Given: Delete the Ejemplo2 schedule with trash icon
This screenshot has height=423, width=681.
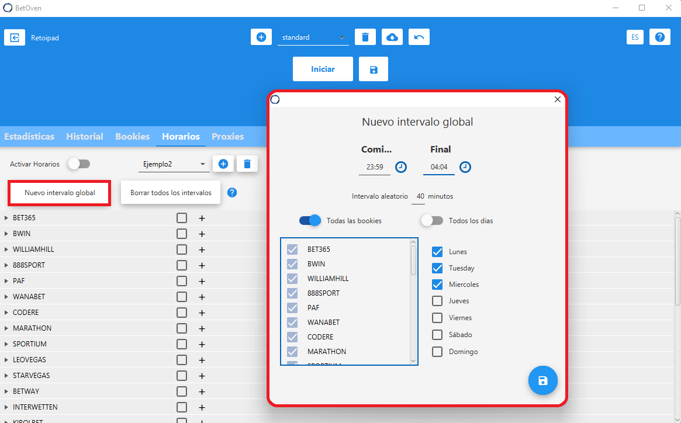Looking at the screenshot, I should (x=247, y=164).
